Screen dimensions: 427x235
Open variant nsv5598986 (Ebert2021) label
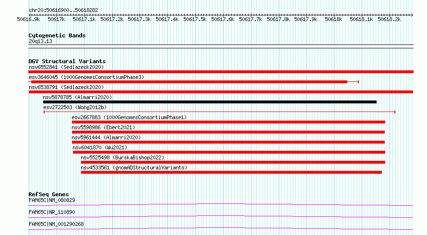point(103,127)
